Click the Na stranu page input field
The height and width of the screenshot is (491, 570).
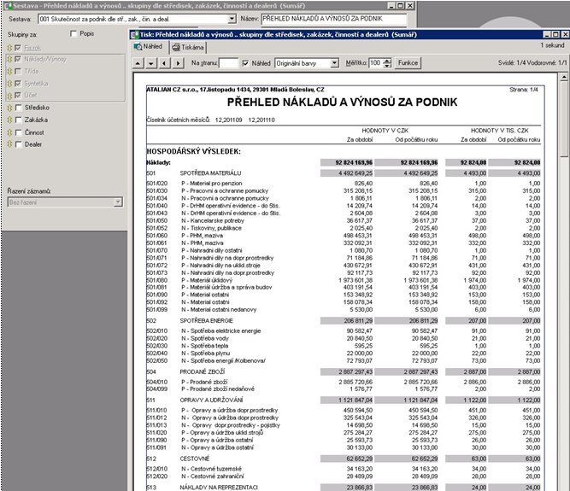tap(229, 63)
